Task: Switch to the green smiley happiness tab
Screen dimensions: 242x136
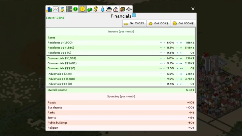Action: [x=75, y=9]
